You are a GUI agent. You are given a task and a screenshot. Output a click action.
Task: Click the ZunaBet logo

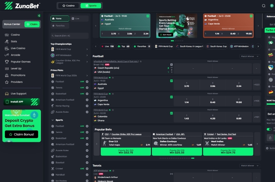(x=22, y=6)
